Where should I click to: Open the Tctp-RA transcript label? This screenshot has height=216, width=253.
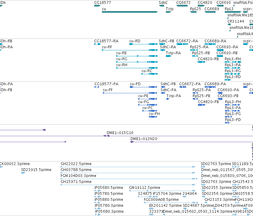point(173,53)
